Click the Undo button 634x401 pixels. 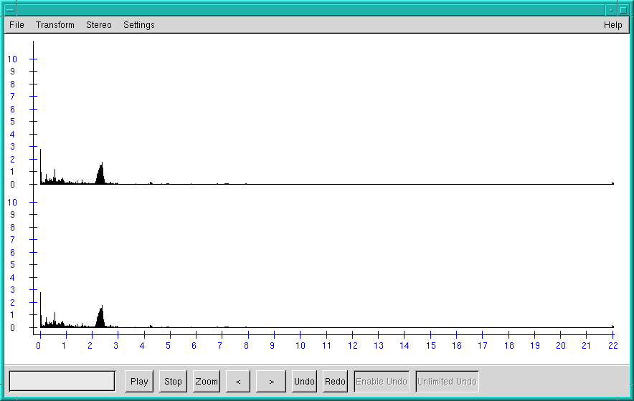[304, 382]
